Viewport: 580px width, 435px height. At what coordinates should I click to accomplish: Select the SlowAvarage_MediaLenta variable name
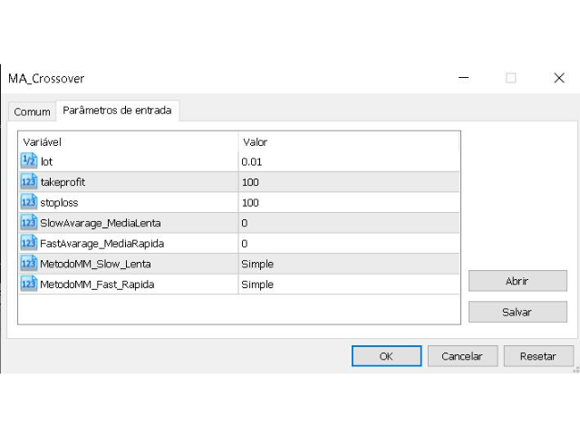pos(101,223)
